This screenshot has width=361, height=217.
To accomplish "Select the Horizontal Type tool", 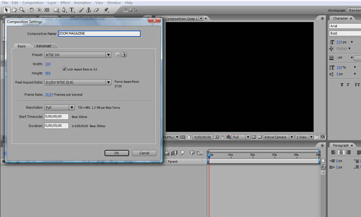I will coord(72,10).
